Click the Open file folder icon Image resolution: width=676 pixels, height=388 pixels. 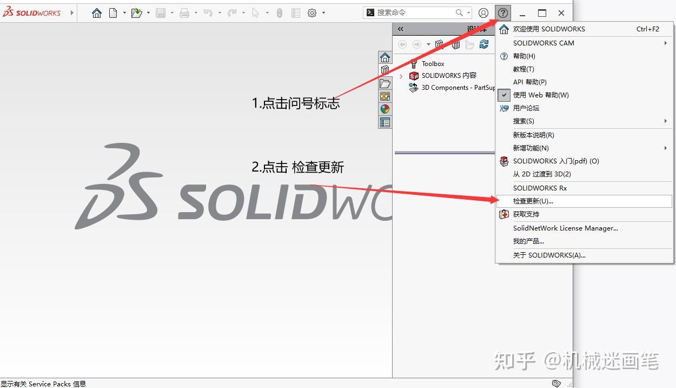click(137, 12)
